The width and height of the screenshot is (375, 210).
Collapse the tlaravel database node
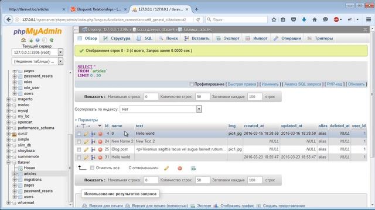tap(9, 162)
